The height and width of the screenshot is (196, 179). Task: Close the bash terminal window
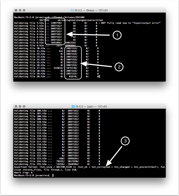[16, 106]
